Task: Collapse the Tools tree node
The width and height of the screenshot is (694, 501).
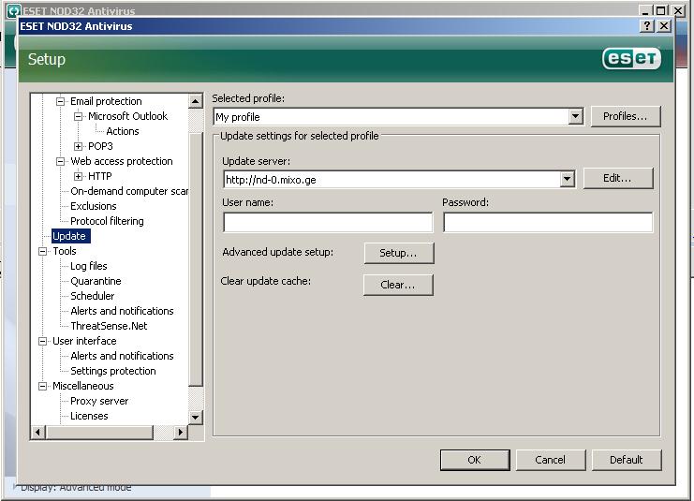Action: pyautogui.click(x=42, y=251)
